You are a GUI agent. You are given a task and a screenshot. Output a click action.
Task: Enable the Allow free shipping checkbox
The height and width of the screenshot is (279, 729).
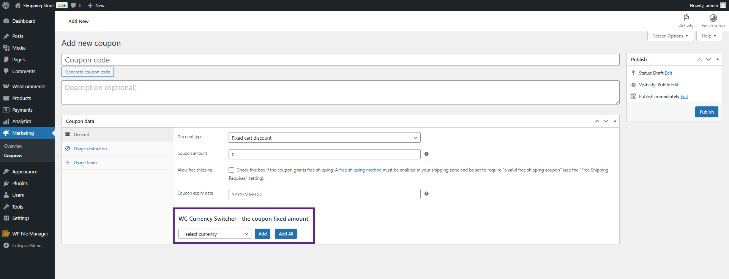(231, 170)
